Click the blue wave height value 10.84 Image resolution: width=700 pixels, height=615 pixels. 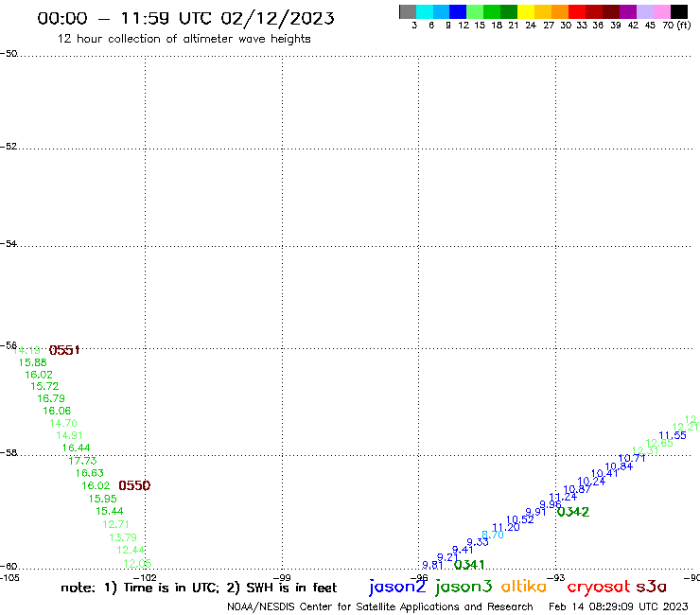pos(619,466)
